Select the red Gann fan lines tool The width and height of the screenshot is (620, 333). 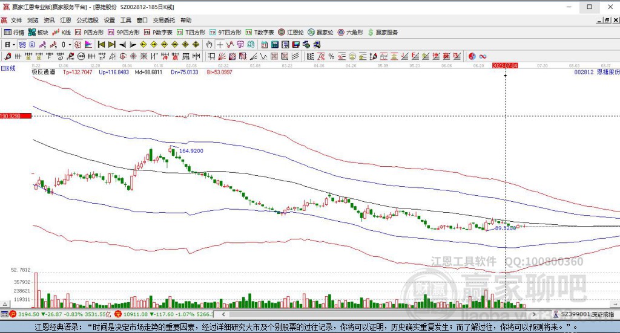click(222, 56)
